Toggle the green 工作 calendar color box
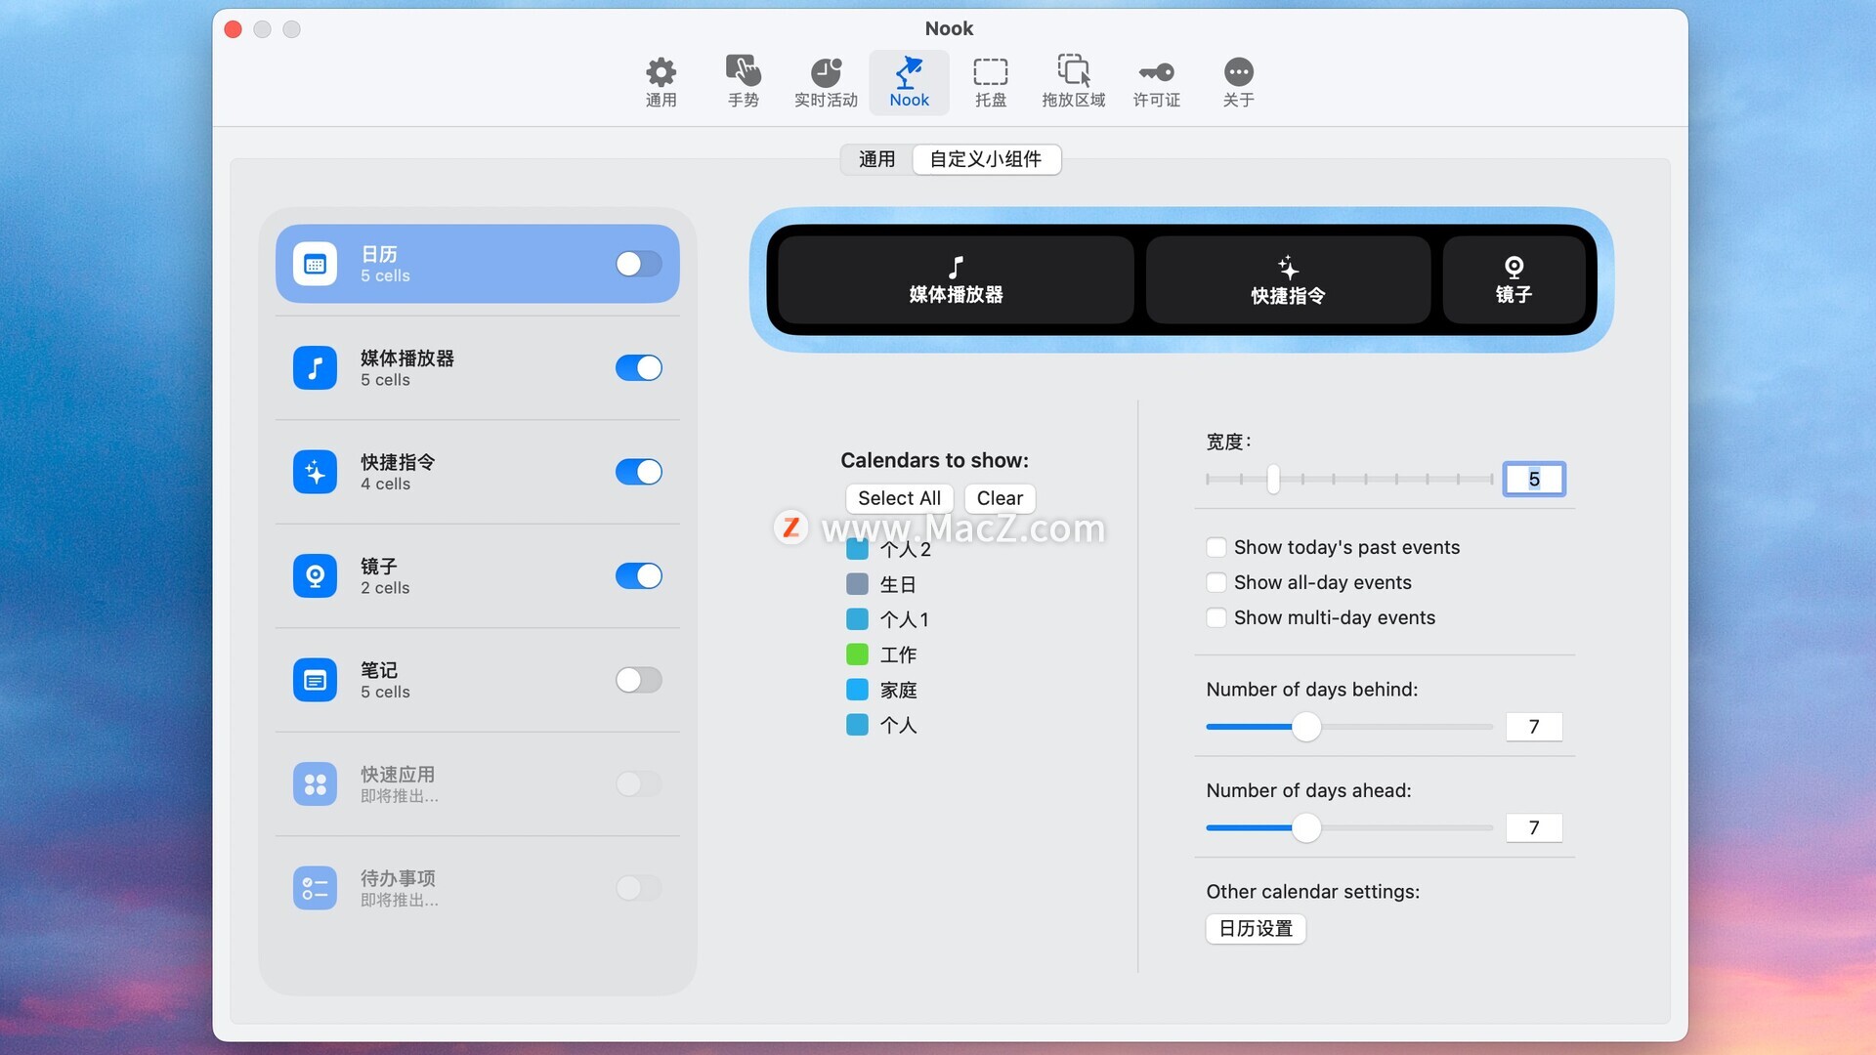The image size is (1876, 1055). coord(857,654)
